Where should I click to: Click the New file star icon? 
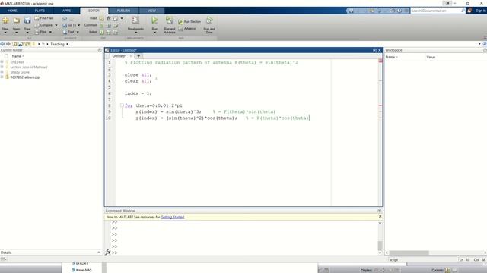click(5, 20)
